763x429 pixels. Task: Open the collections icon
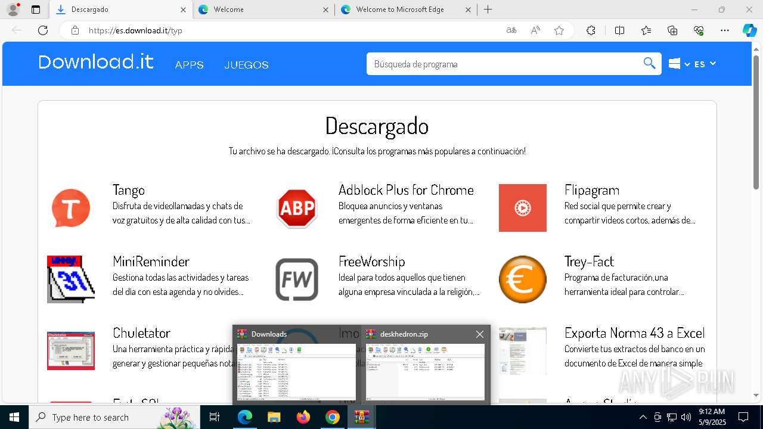pos(672,30)
